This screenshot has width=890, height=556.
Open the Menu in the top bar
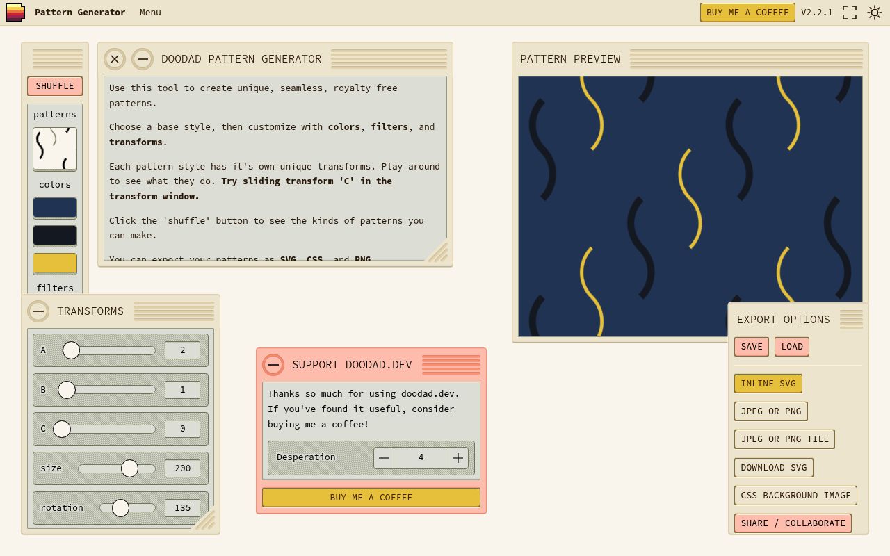tap(150, 12)
